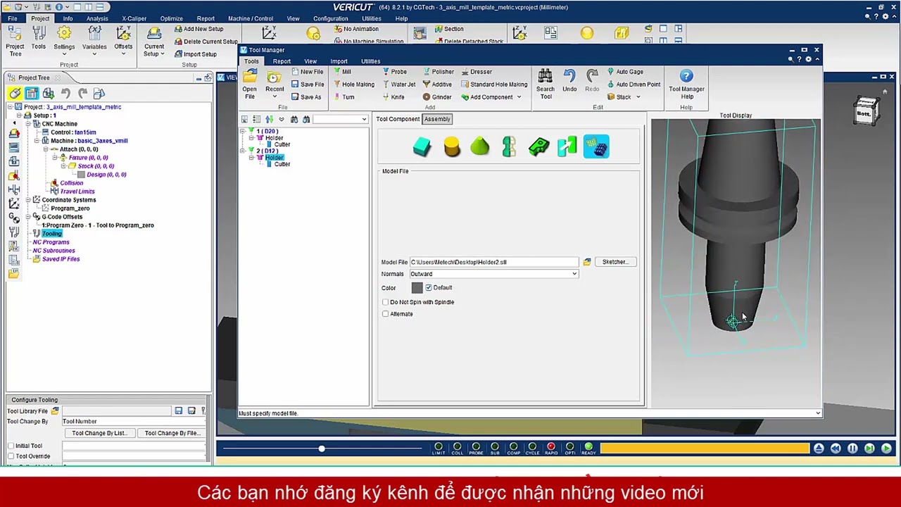
Task: Toggle the Default color checkbox
Action: coord(428,288)
